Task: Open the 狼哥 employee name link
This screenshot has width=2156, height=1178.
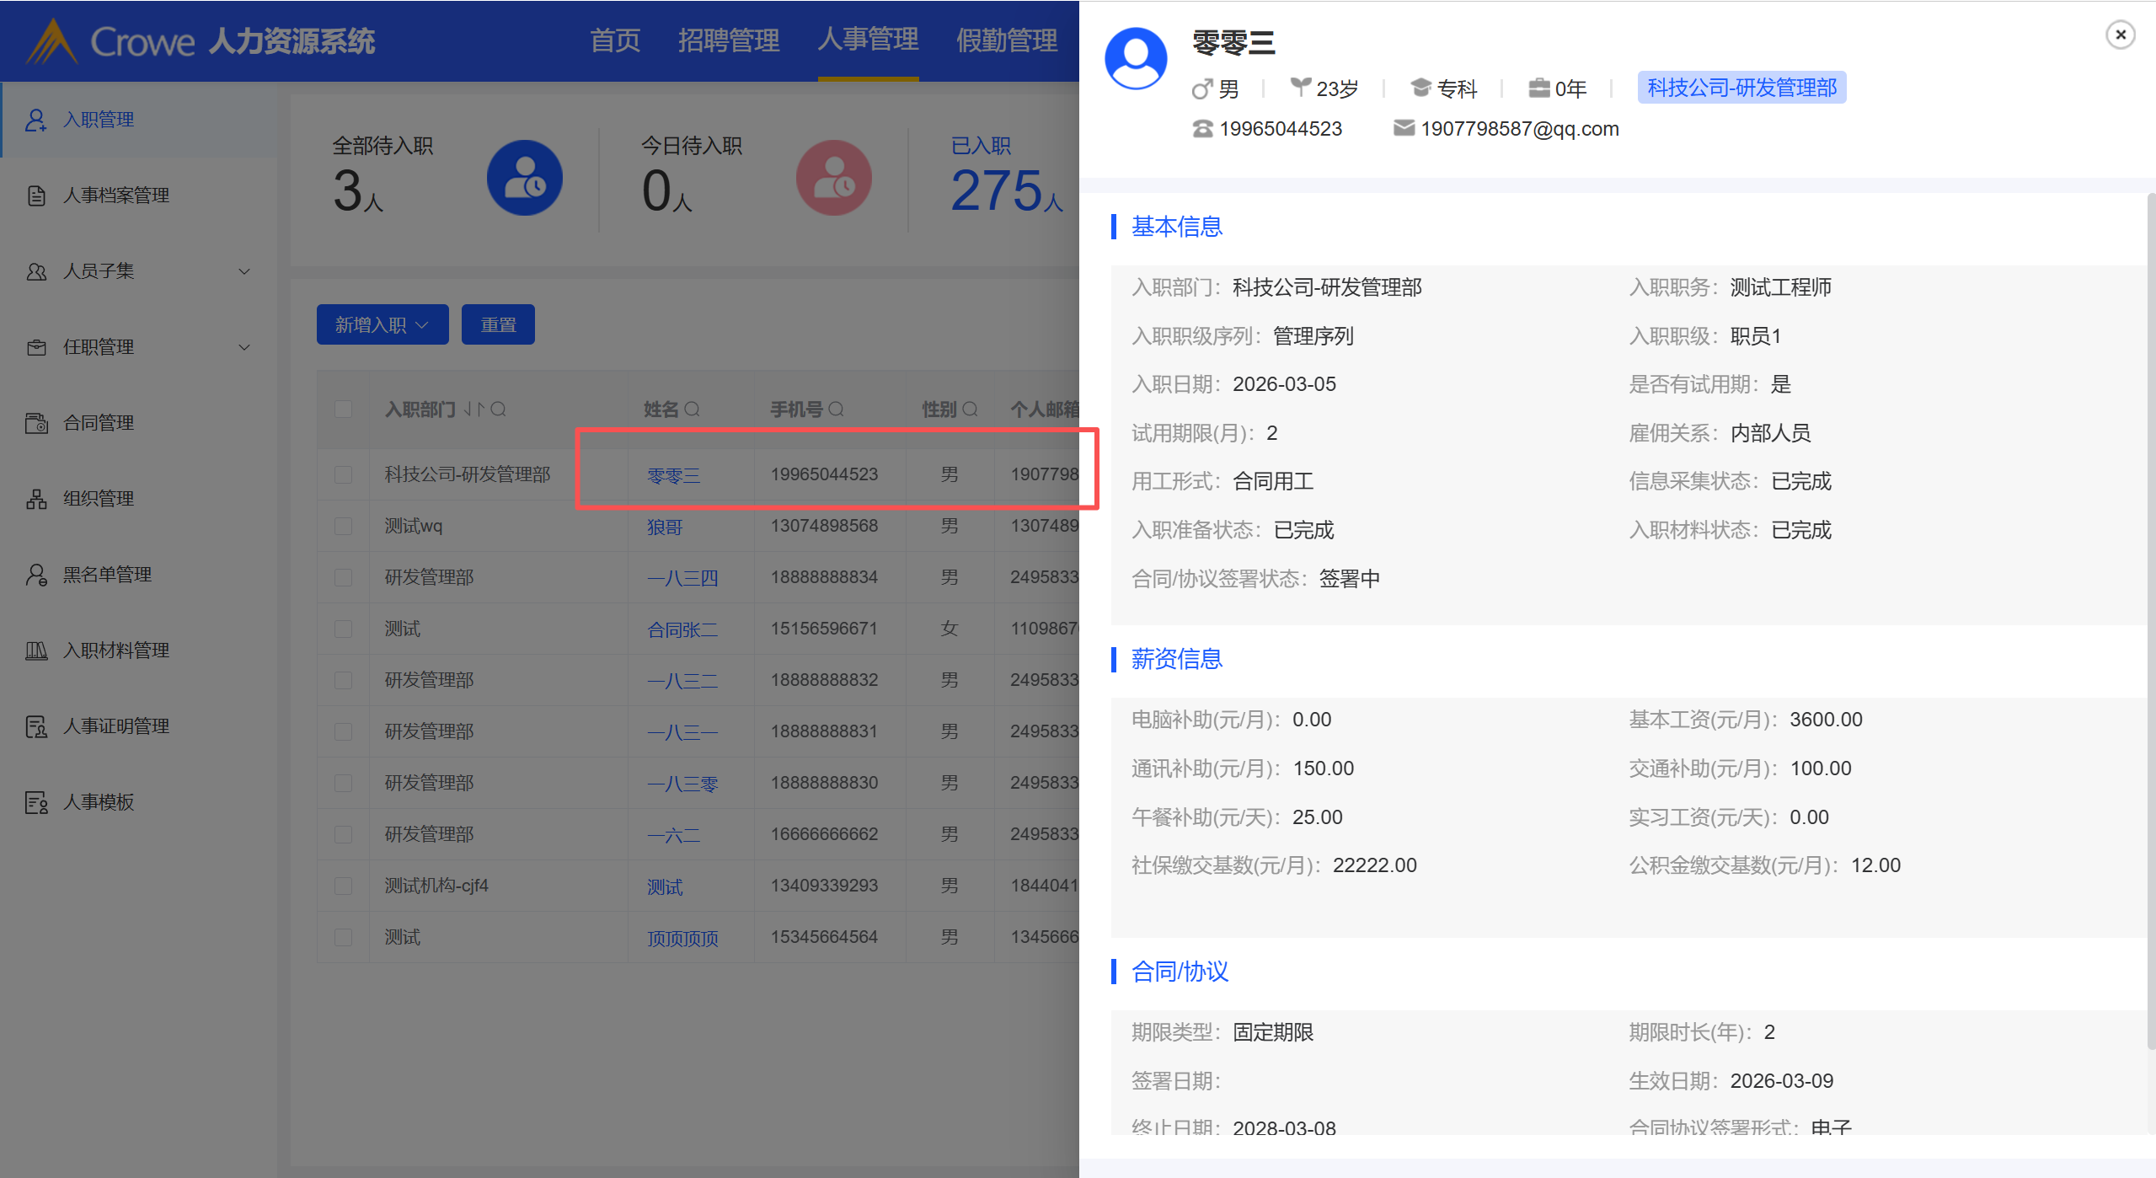Action: 664,527
